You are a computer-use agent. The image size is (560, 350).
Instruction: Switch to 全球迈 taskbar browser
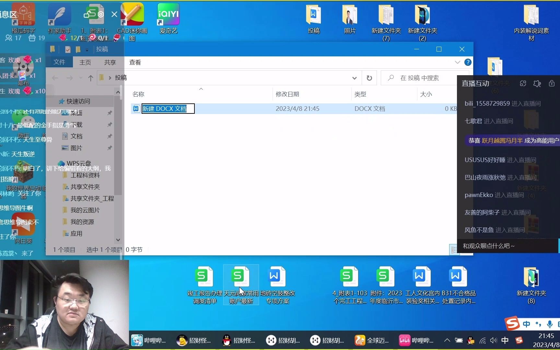click(x=371, y=340)
